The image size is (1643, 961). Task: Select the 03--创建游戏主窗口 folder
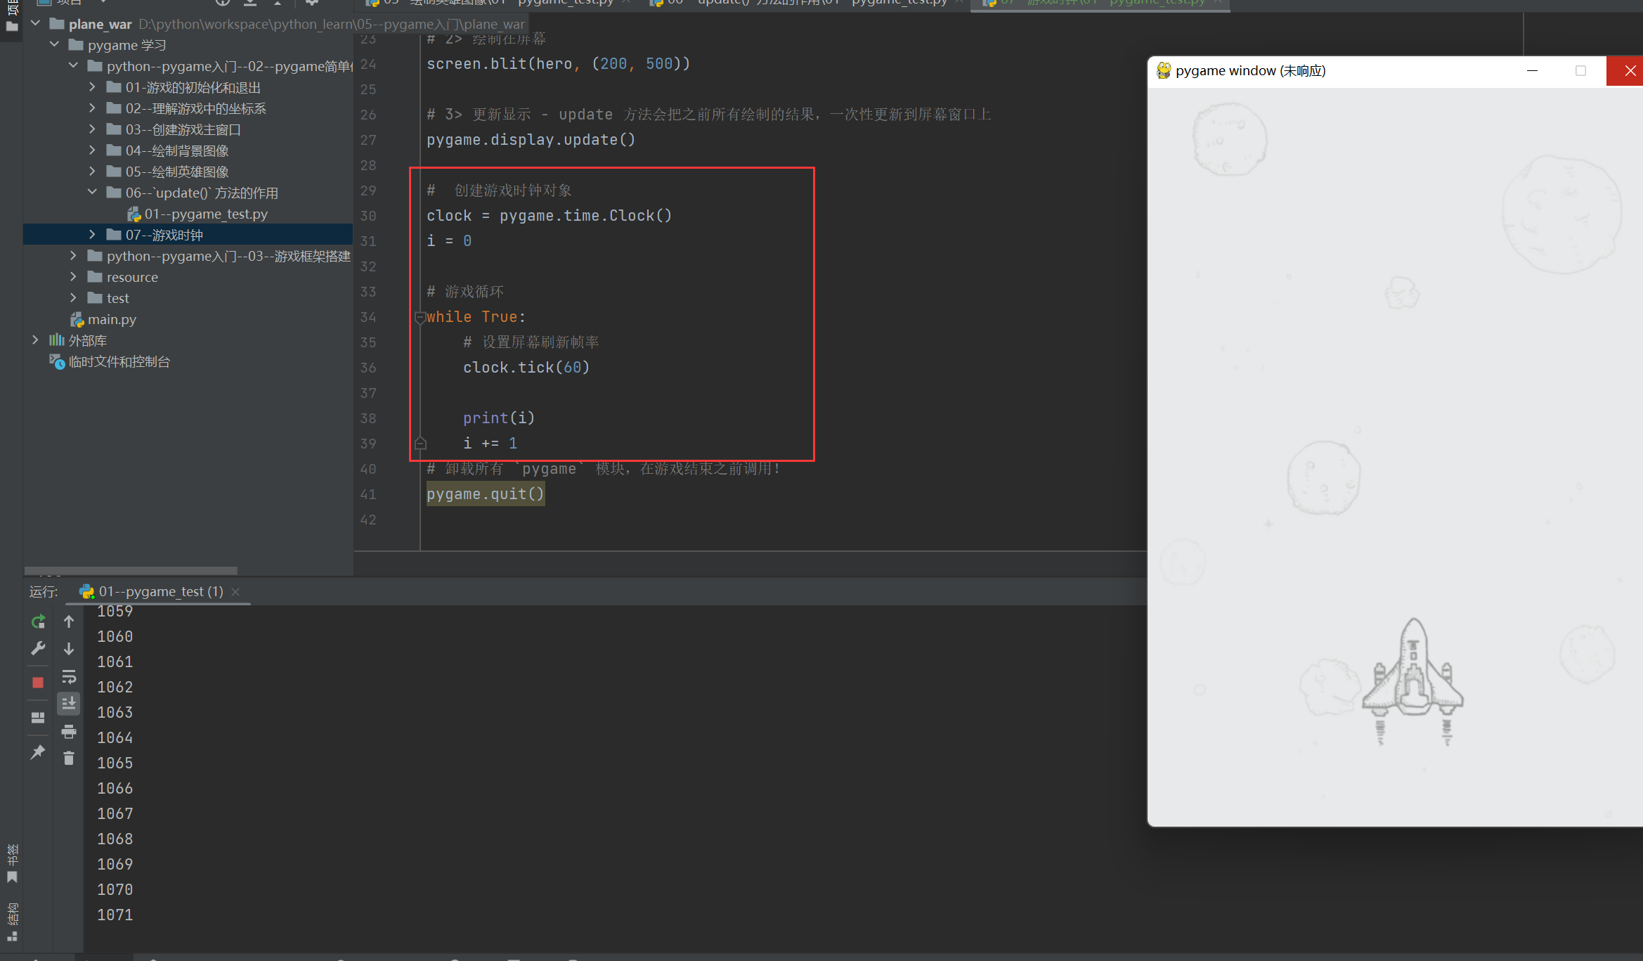coord(183,129)
